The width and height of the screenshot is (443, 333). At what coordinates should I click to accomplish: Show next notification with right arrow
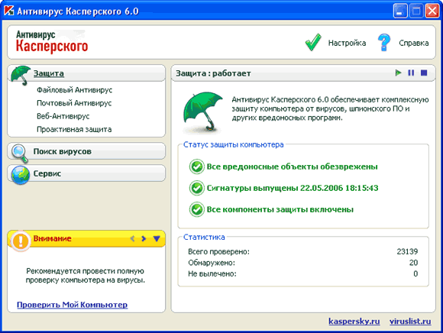[x=144, y=238]
